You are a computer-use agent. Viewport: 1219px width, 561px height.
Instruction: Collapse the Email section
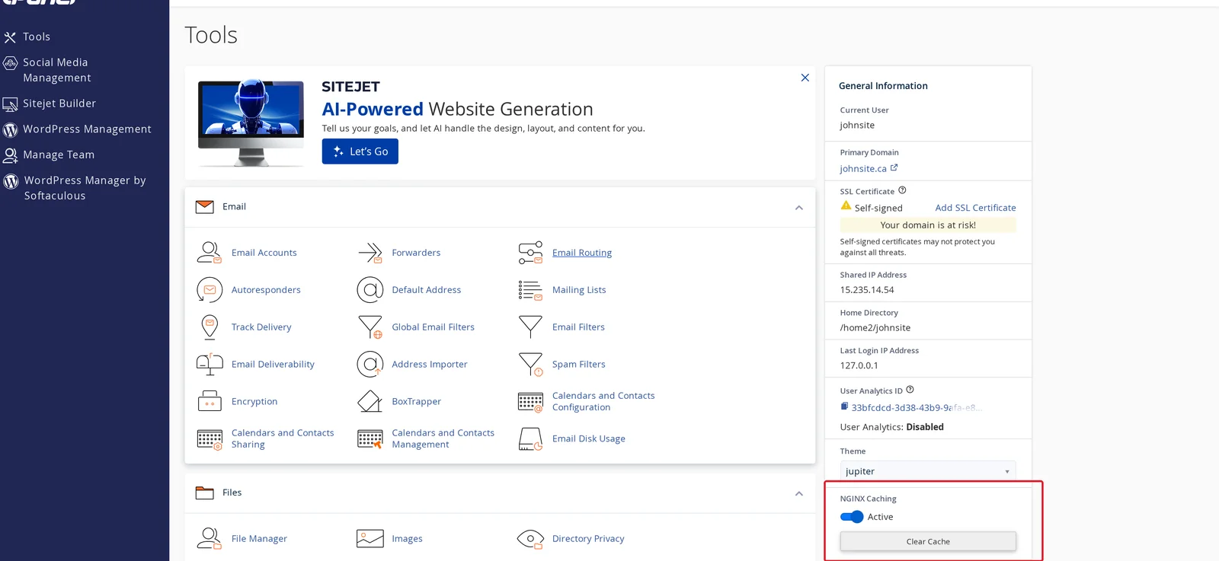[799, 207]
